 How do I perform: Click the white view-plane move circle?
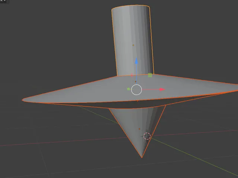[x=136, y=90]
